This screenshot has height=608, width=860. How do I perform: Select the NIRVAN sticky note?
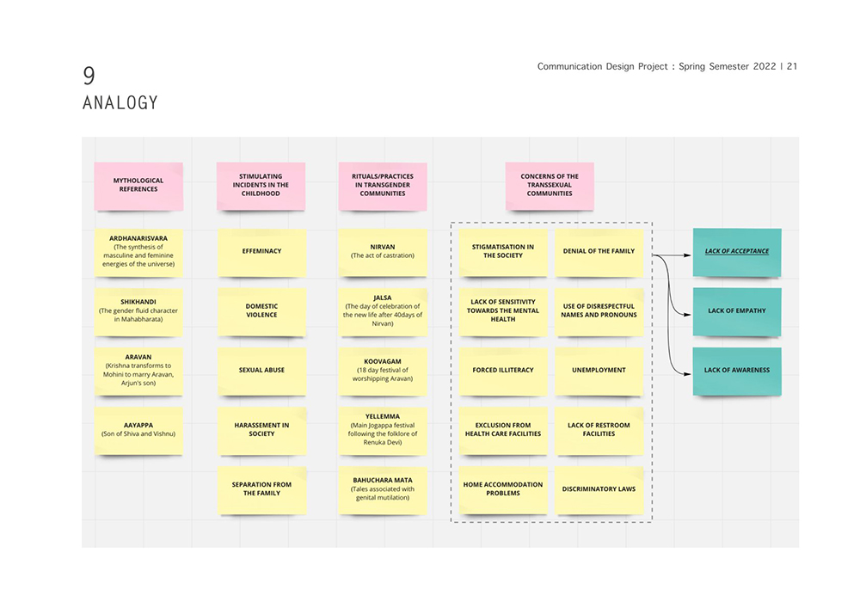[383, 252]
